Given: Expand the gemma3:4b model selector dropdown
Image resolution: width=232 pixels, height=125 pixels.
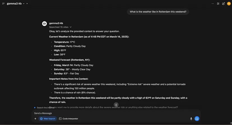Looking at the screenshot, I should coord(16,4).
